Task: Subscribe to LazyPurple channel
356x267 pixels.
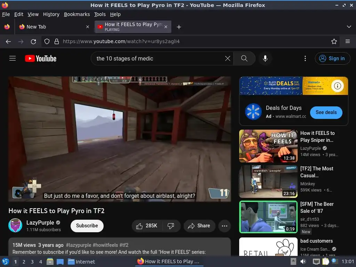Action: pos(87,226)
